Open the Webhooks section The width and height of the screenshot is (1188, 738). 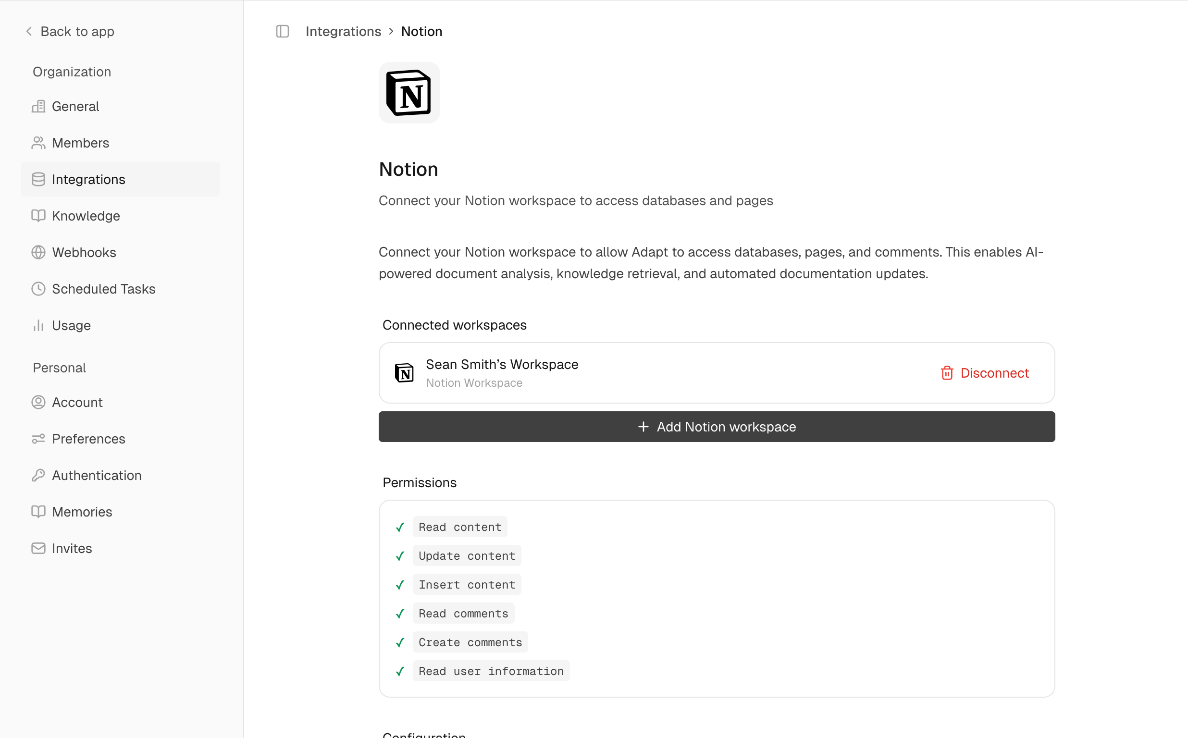pos(121,253)
